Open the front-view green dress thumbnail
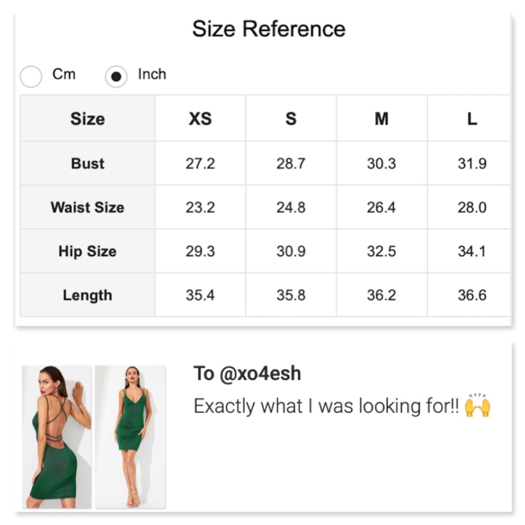 pos(130,437)
